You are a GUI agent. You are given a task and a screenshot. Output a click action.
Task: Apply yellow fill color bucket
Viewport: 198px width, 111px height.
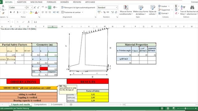[x=31, y=12]
